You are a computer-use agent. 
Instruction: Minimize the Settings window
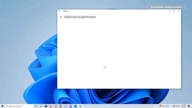click(169, 11)
